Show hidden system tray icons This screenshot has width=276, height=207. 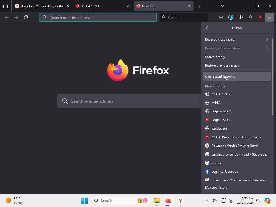coord(206,201)
